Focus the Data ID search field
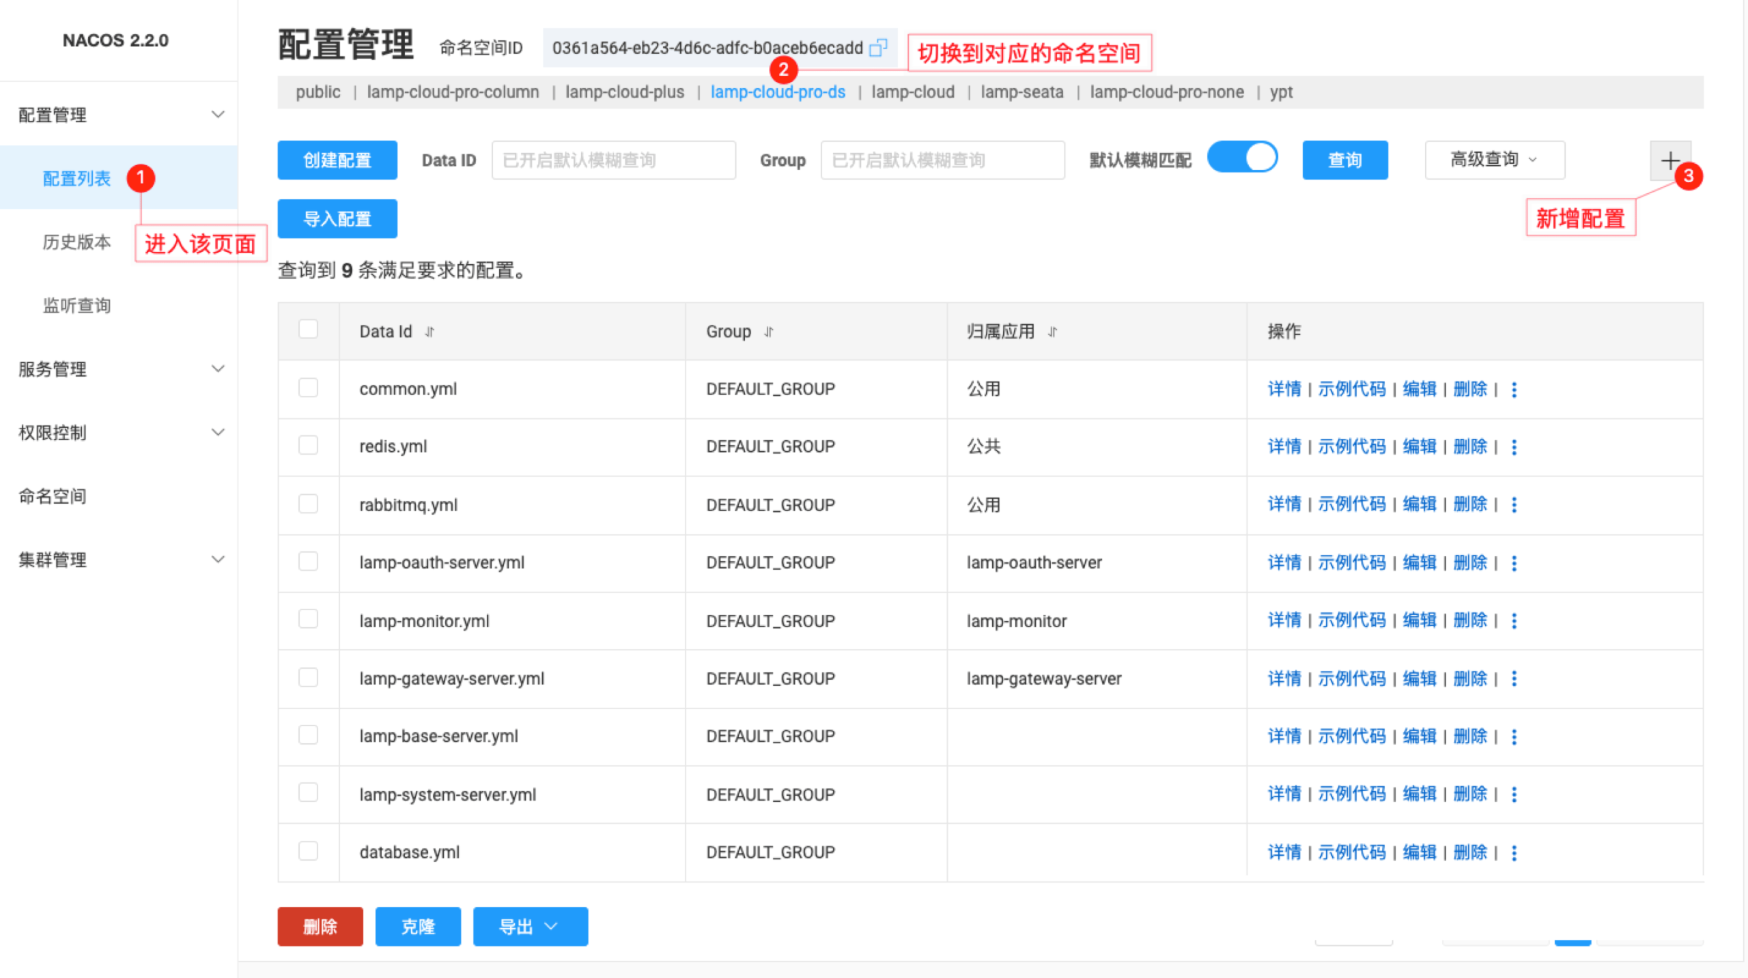 [x=613, y=160]
